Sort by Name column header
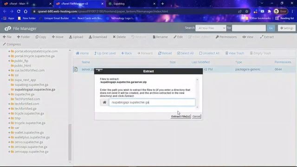 pyautogui.click(x=86, y=62)
